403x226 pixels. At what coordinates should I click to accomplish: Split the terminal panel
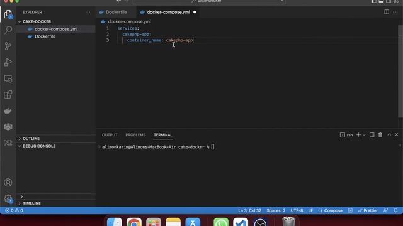click(x=372, y=135)
